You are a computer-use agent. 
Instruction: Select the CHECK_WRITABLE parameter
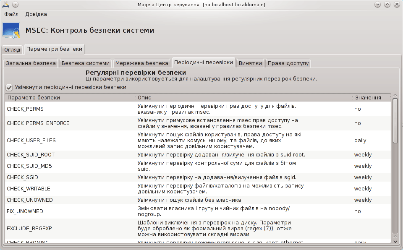point(198,189)
